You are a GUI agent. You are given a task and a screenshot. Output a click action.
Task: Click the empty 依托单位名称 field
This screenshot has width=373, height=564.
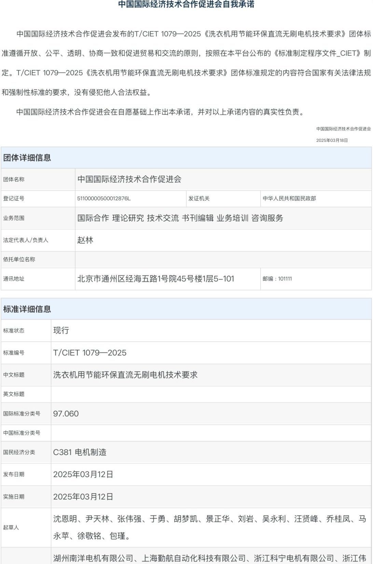pyautogui.click(x=223, y=259)
